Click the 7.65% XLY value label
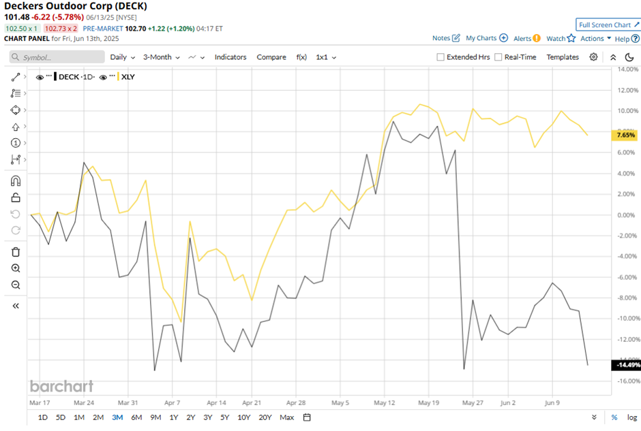Image resolution: width=641 pixels, height=431 pixels. (x=625, y=135)
